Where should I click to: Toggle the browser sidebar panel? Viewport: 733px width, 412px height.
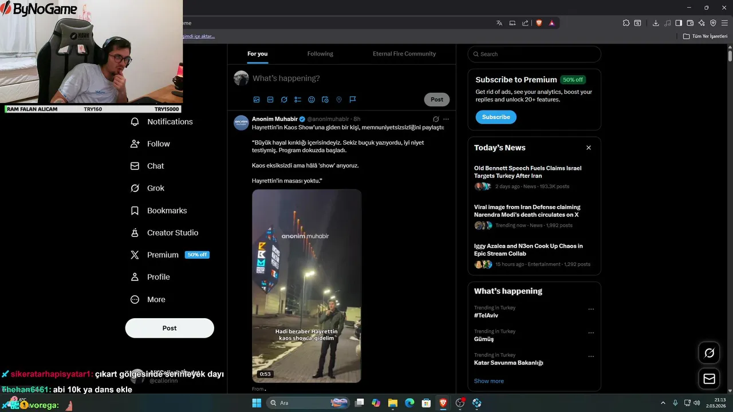tap(679, 23)
